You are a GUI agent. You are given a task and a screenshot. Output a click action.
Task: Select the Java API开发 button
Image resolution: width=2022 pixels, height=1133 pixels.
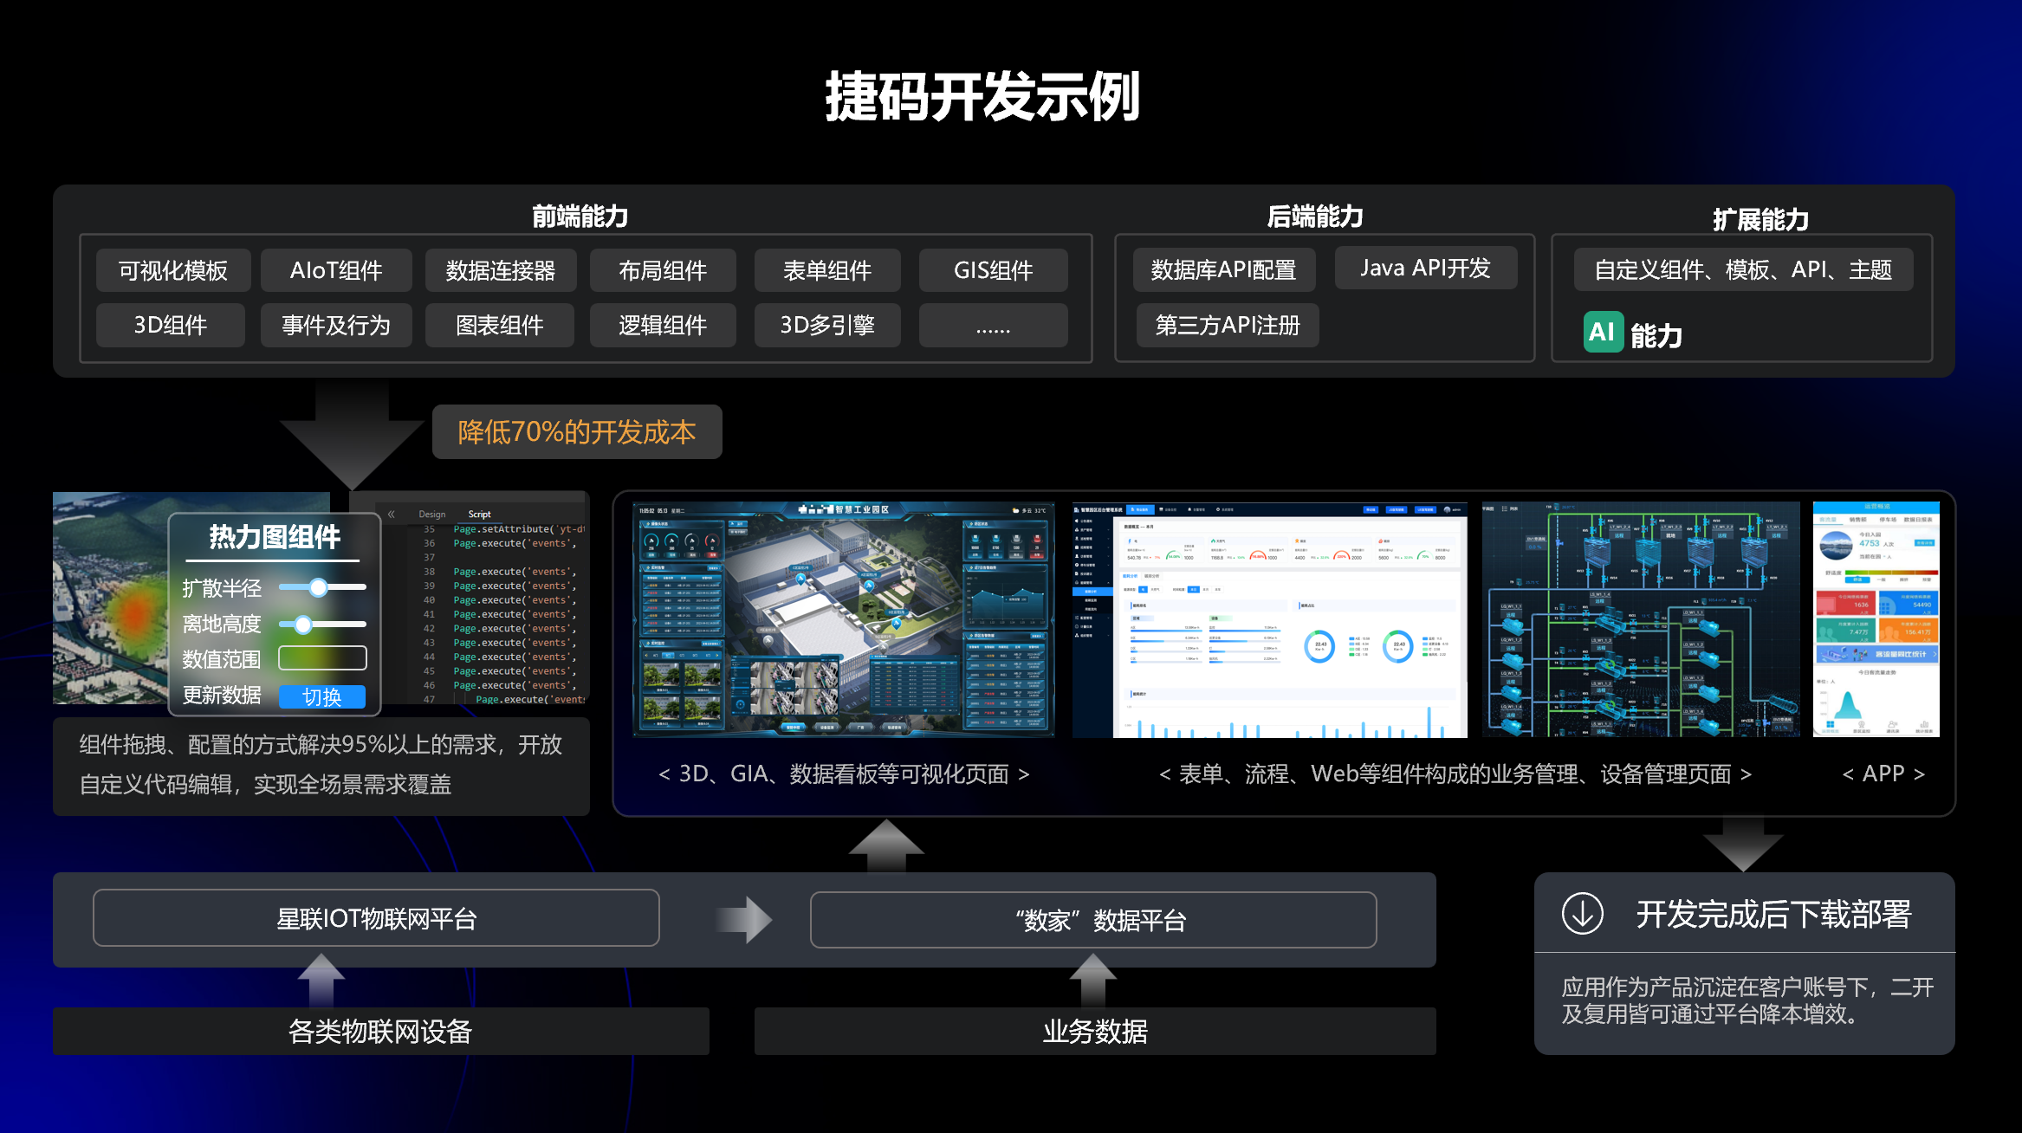click(x=1425, y=269)
